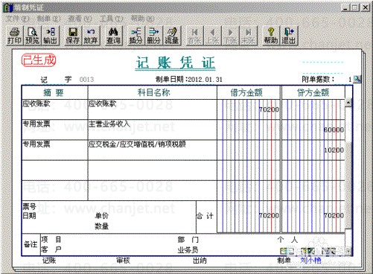Image resolution: width=373 pixels, height=274 pixels.
Task: Click the credit amount 60000 cell
Action: click(313, 130)
